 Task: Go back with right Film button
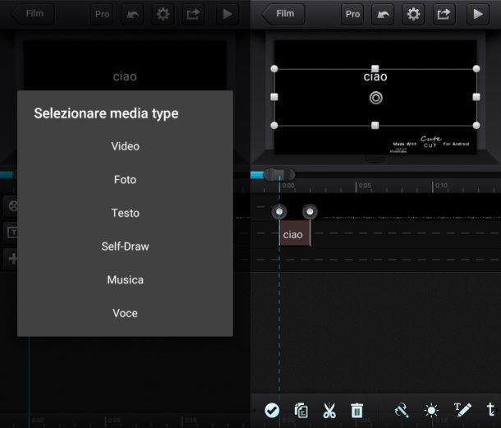[283, 14]
